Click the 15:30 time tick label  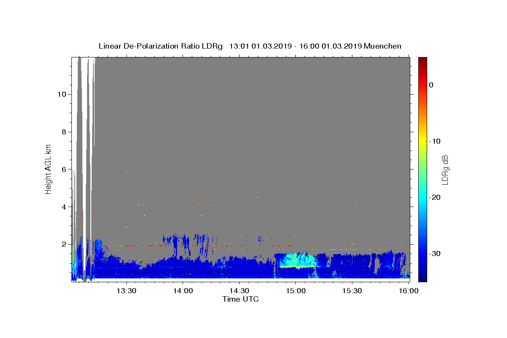pos(352,291)
